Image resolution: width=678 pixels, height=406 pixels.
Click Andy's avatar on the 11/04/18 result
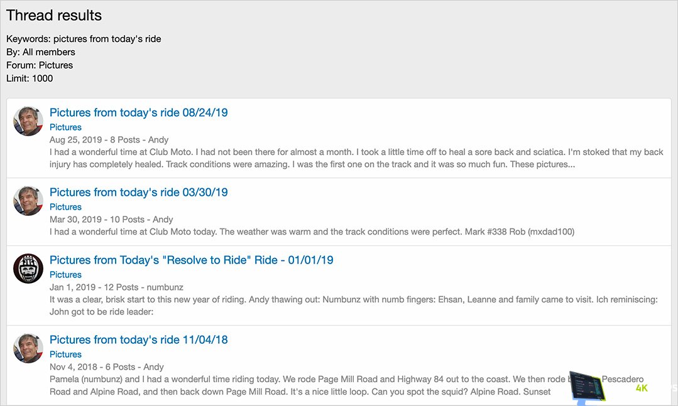point(28,348)
